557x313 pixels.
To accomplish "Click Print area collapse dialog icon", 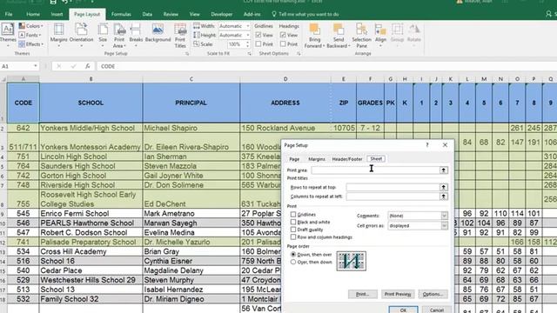I will tap(443, 170).
